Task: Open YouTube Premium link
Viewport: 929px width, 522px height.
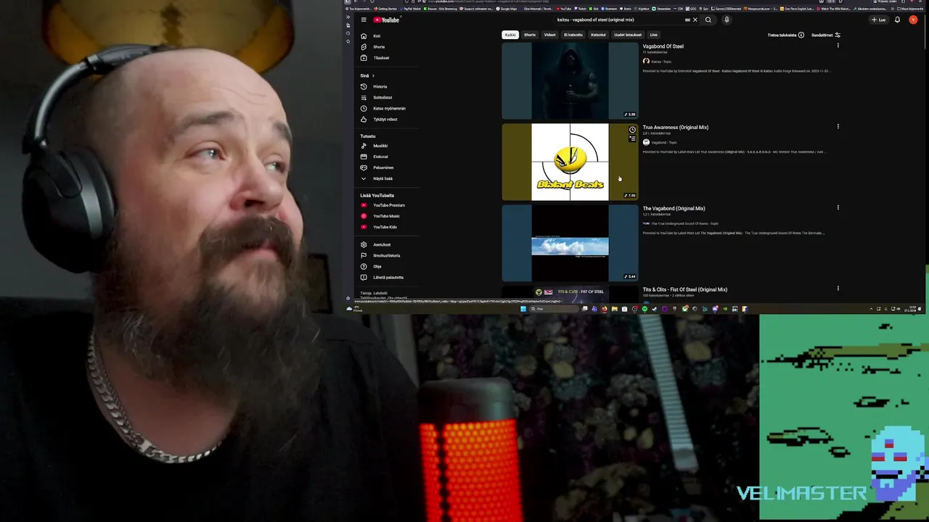Action: pyautogui.click(x=389, y=205)
